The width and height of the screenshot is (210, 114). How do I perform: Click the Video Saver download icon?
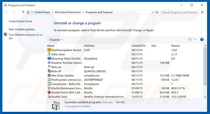coord(49,54)
